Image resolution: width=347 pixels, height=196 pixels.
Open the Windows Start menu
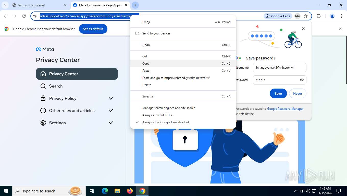click(x=6, y=191)
